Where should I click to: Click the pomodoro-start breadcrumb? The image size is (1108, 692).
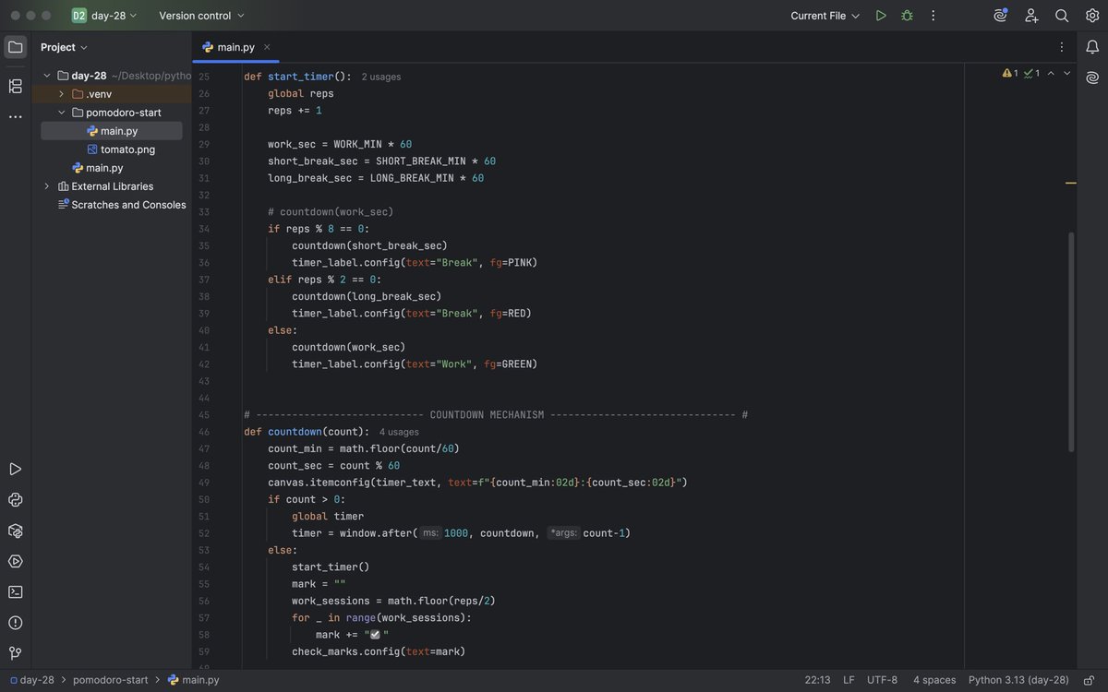click(x=111, y=680)
